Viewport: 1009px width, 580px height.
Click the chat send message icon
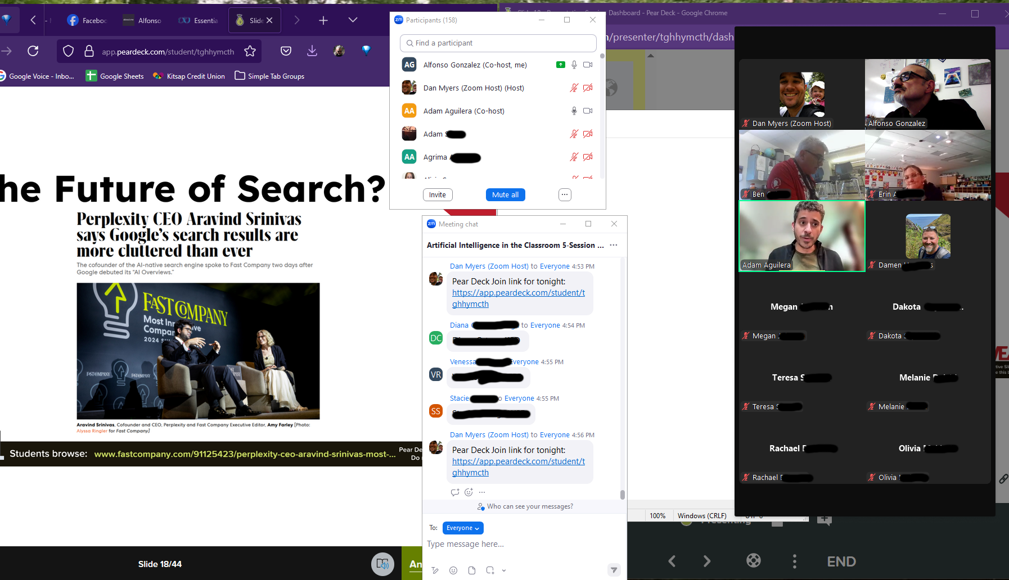614,570
